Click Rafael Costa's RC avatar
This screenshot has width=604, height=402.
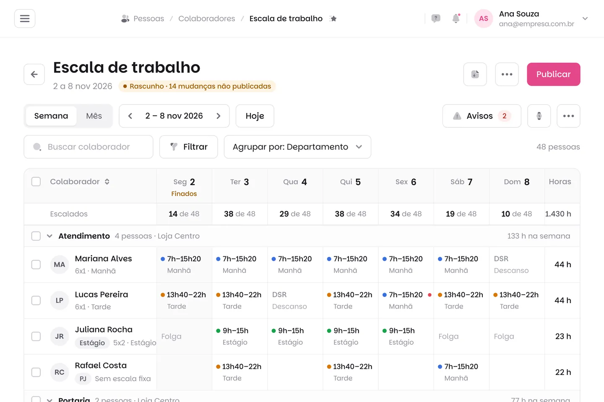pos(60,372)
